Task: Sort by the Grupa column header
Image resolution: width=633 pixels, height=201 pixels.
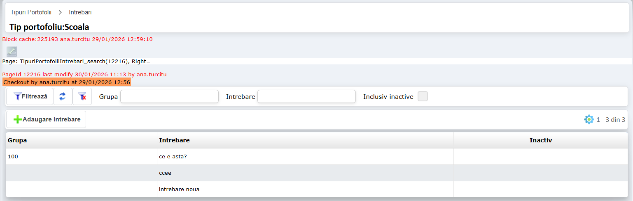Action: tap(17, 140)
